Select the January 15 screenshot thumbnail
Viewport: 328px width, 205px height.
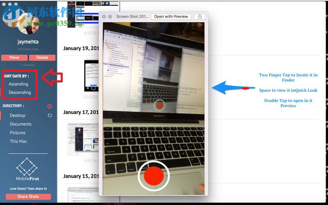point(83,195)
